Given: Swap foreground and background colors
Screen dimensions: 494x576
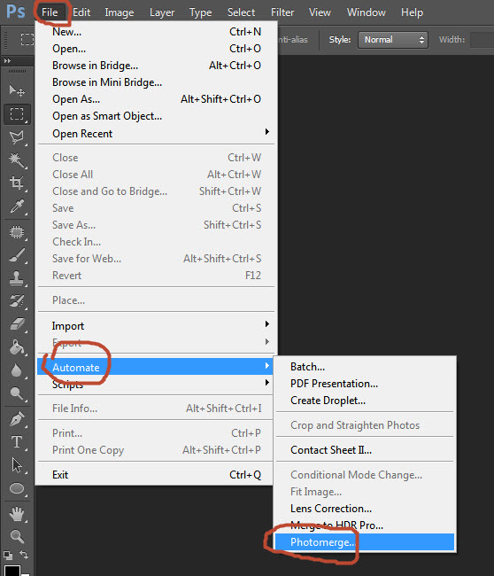Looking at the screenshot, I should [24, 555].
